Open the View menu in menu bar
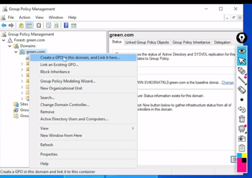252x178 pixels. point(39,17)
